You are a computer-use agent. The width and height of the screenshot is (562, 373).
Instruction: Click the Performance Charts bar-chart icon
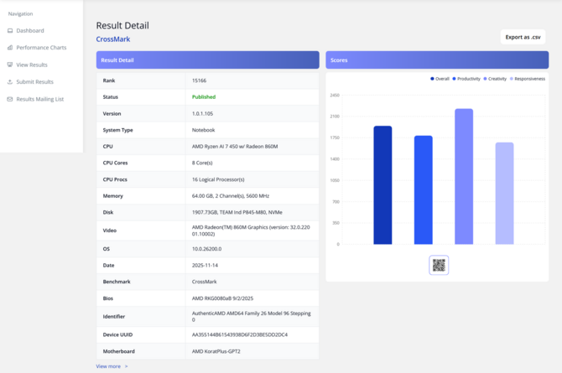10,48
